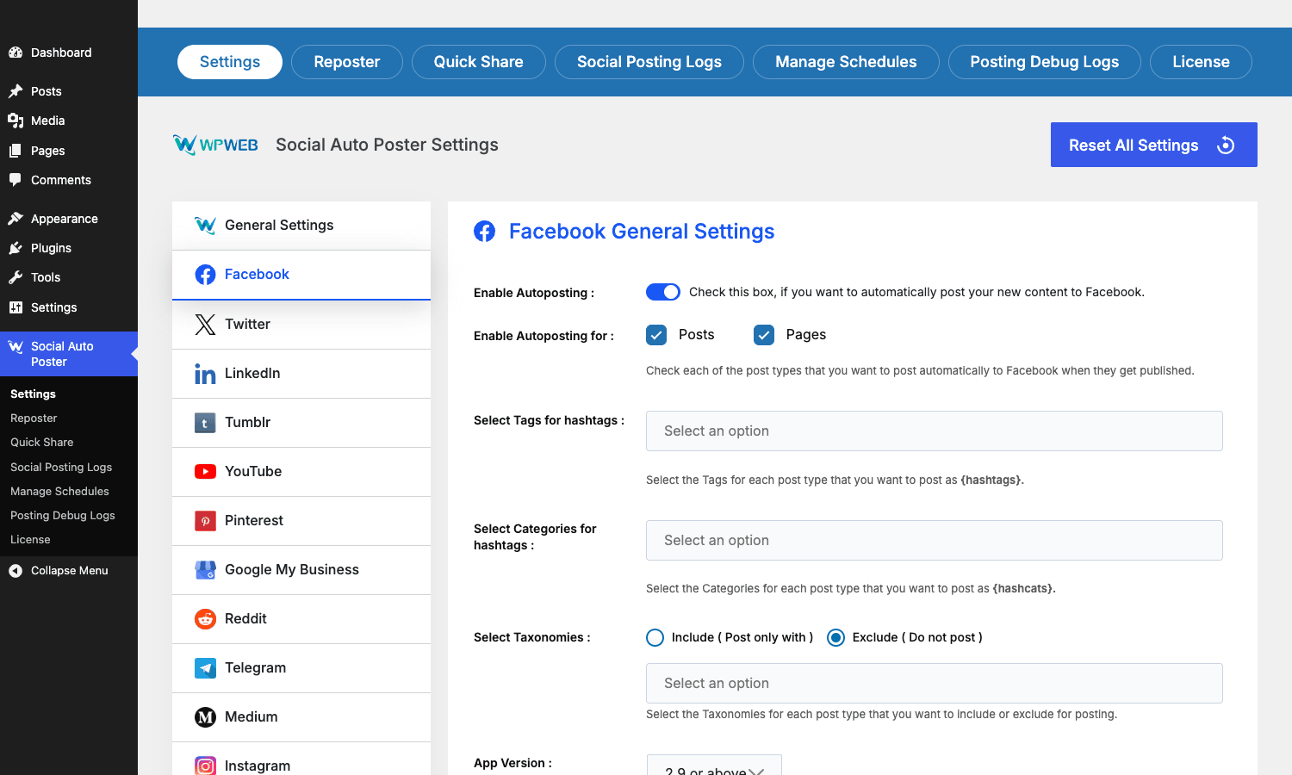Open License in sidebar submenu
This screenshot has height=775, width=1292.
point(30,539)
